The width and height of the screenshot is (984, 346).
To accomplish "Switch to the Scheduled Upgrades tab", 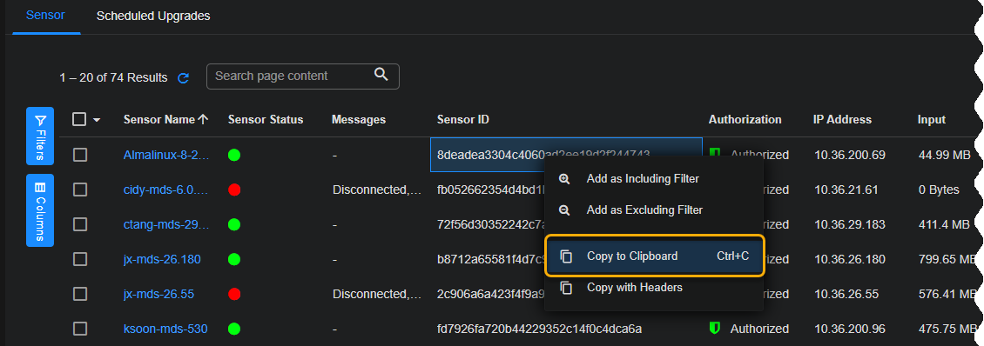I will [153, 17].
